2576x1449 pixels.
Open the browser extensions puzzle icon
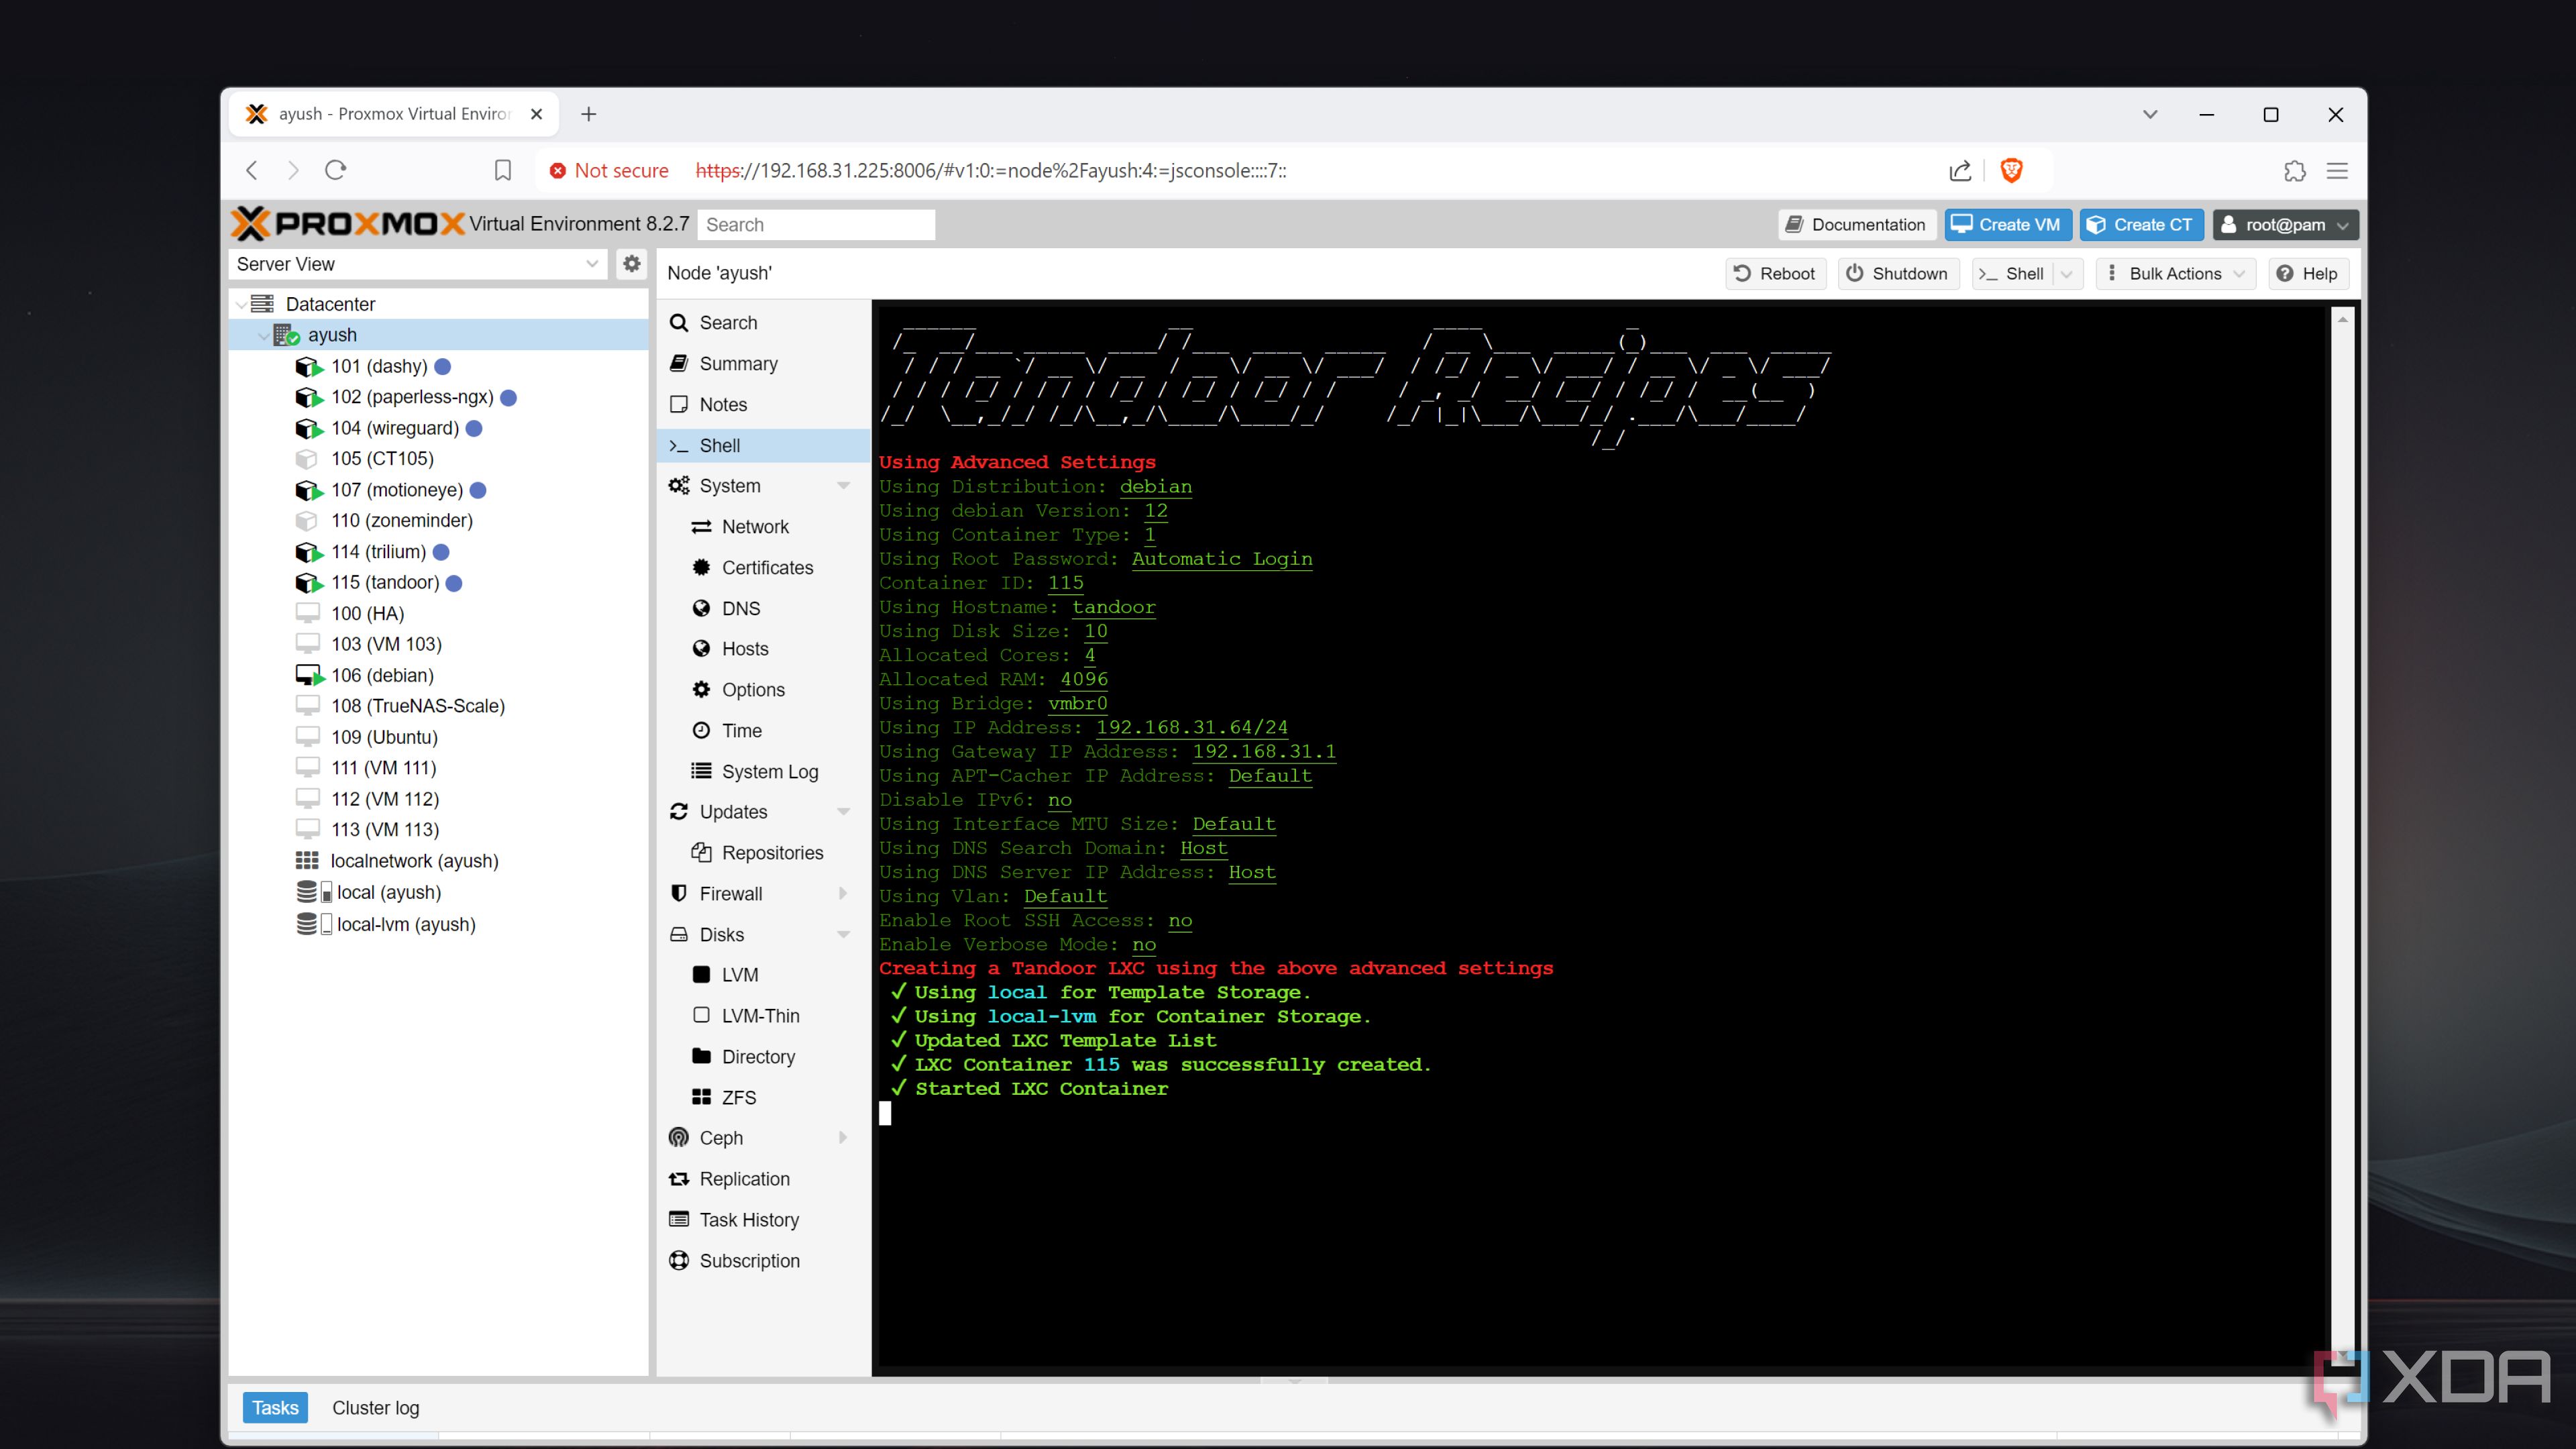pyautogui.click(x=2294, y=171)
